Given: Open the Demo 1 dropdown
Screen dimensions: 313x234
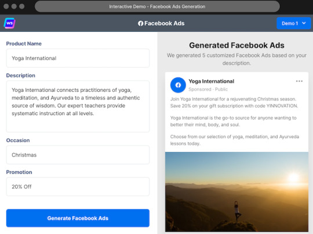Looking at the screenshot, I should tap(294, 23).
